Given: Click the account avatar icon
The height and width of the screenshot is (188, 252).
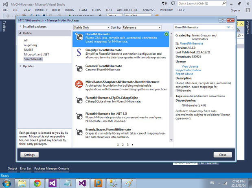Looking at the screenshot, I should (248, 10).
